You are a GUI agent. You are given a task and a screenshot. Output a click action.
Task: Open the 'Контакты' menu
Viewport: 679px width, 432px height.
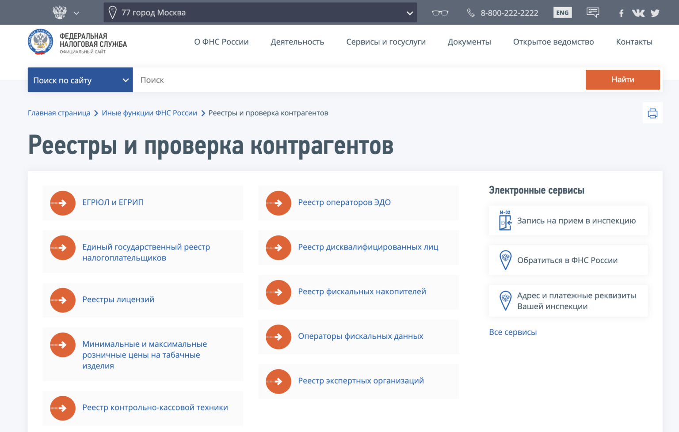click(x=634, y=42)
